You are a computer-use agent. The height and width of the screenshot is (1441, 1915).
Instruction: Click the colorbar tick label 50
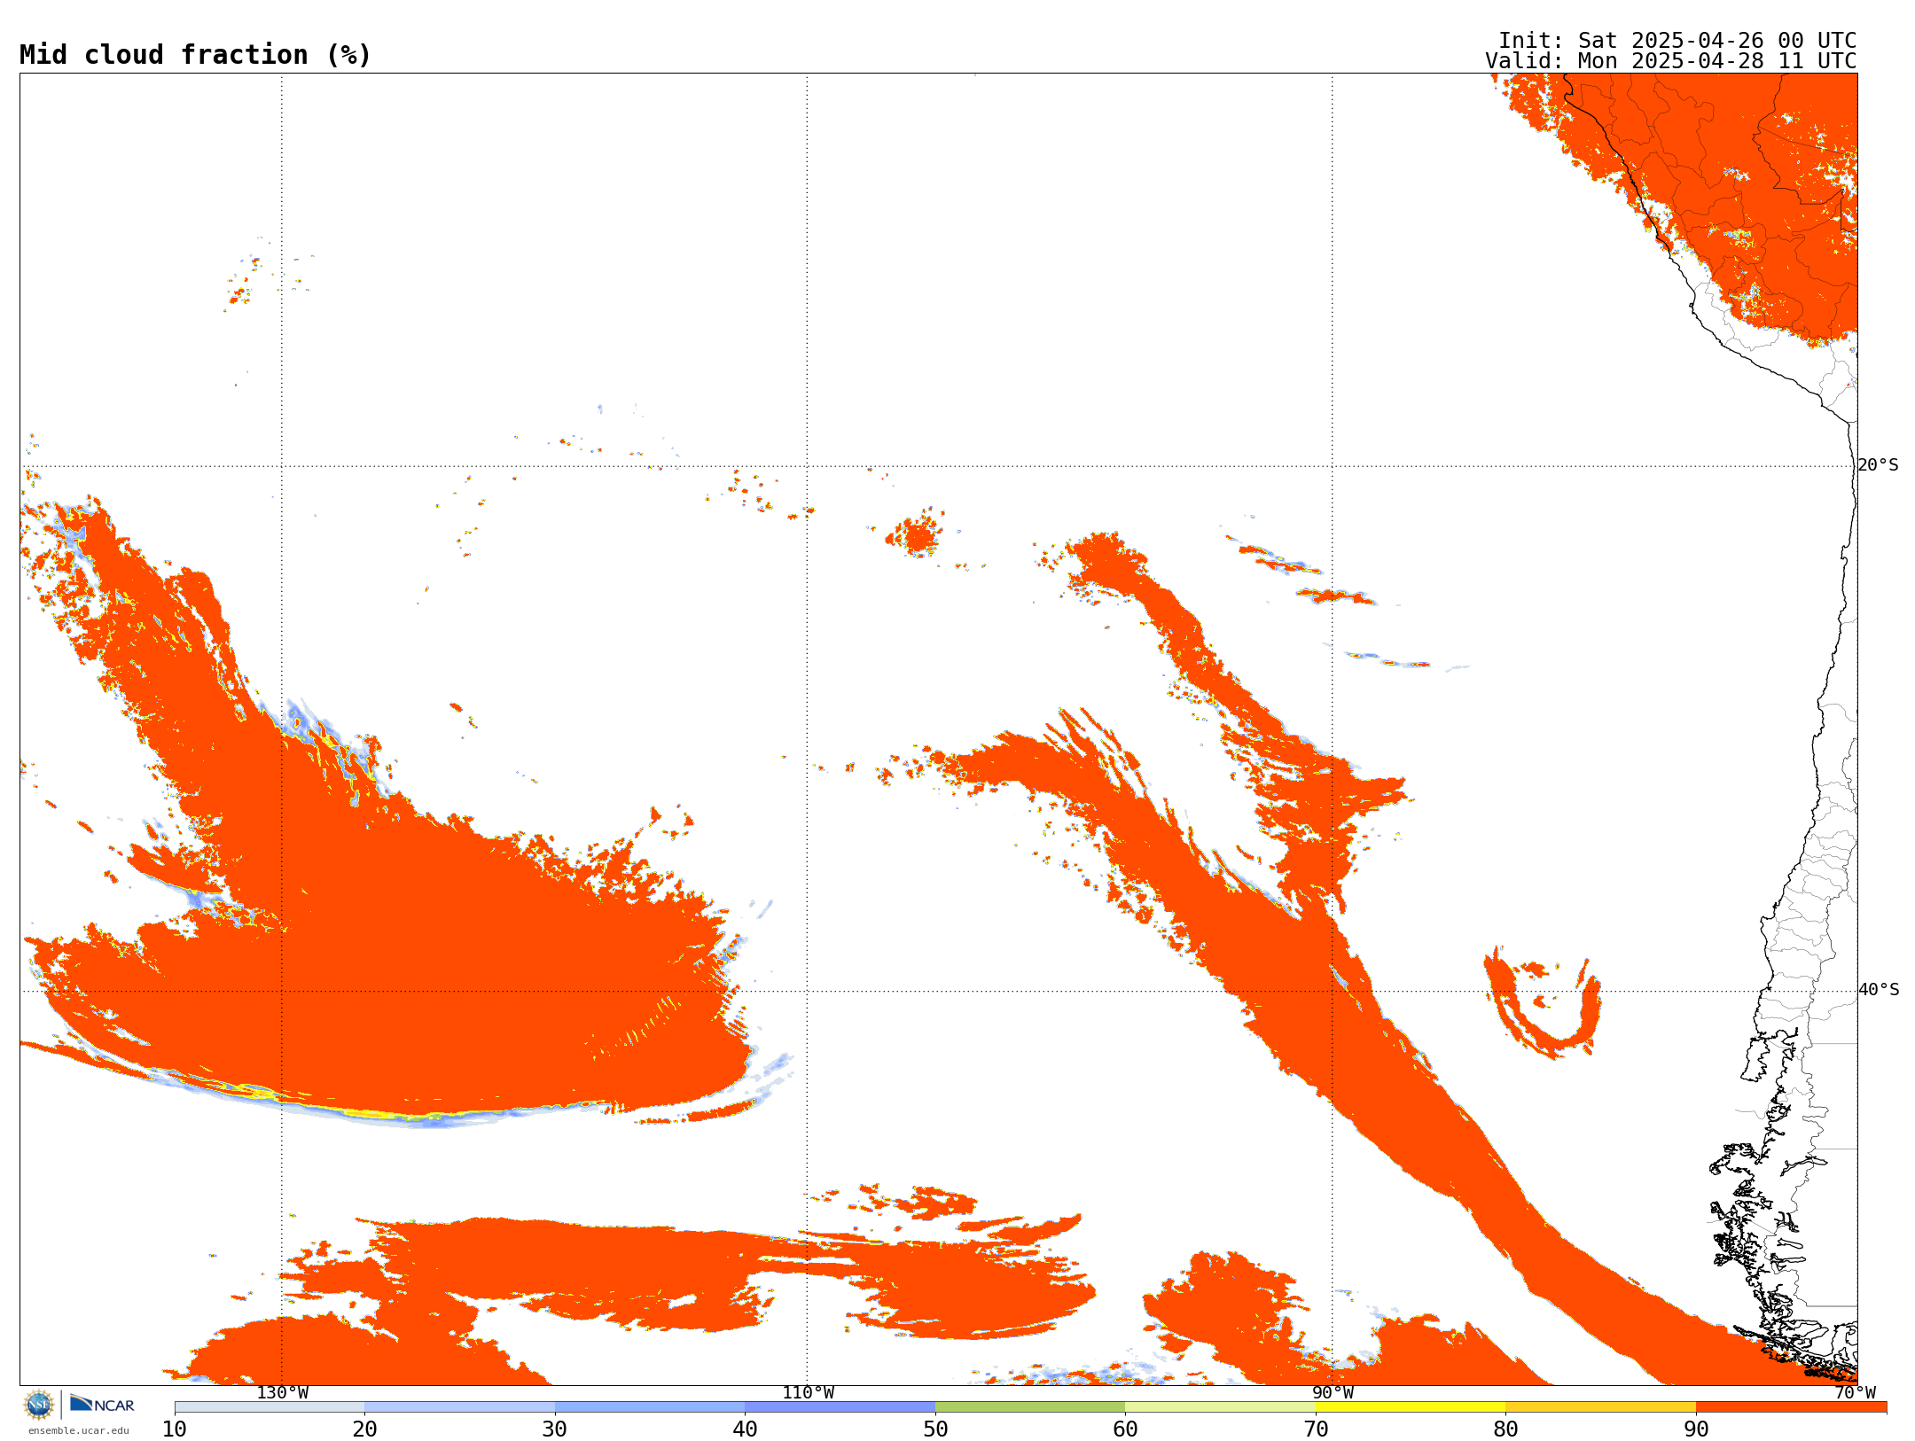coord(935,1429)
